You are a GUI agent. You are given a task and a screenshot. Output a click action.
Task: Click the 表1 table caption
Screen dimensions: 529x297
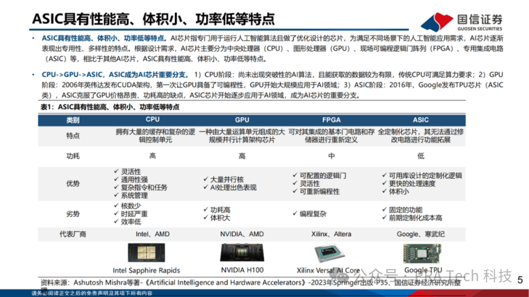(x=110, y=107)
